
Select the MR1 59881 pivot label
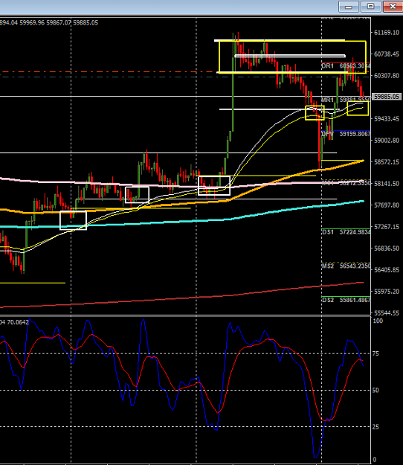click(x=346, y=100)
